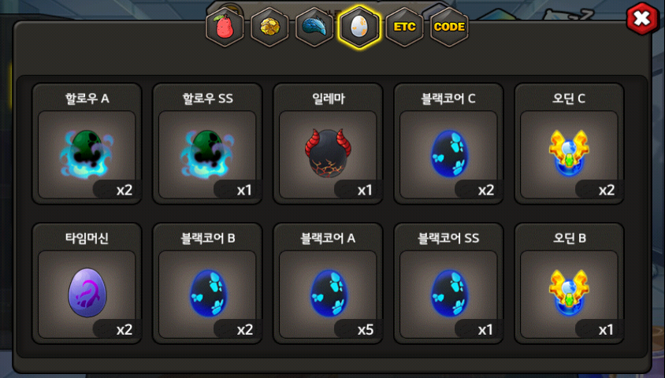Screen dimensions: 665x378
Task: Click the 오딘 C golden winged item
Action: point(569,153)
